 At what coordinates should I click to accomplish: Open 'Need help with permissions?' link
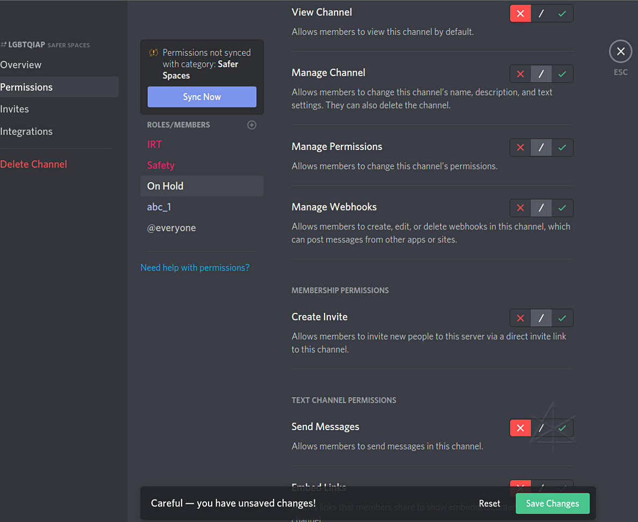[195, 268]
